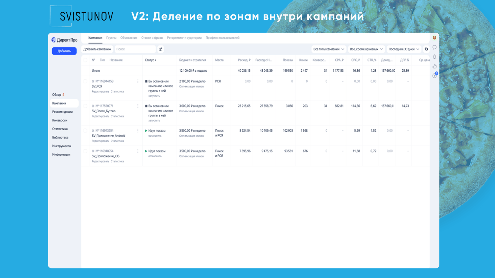Image resolution: width=495 pixels, height=278 pixels.
Task: Open the video tutorials icon with badge
Action: click(434, 75)
